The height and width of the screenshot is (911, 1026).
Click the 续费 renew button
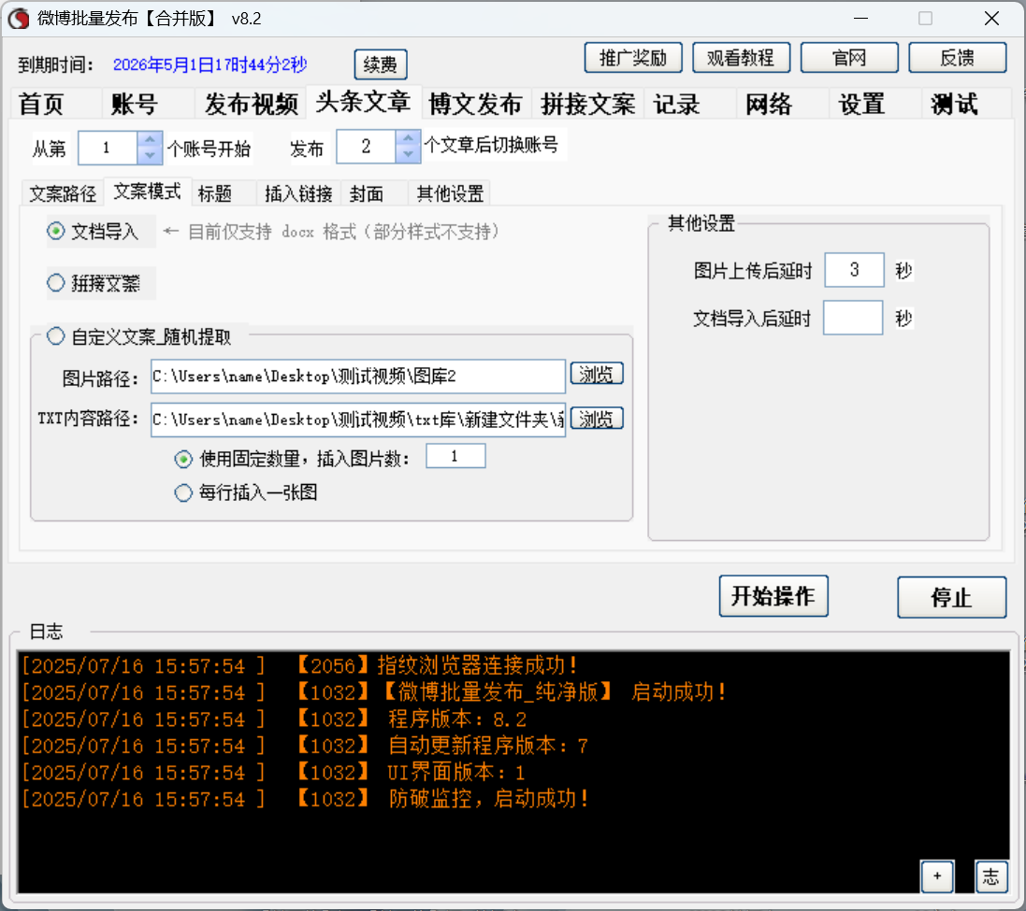coord(380,64)
